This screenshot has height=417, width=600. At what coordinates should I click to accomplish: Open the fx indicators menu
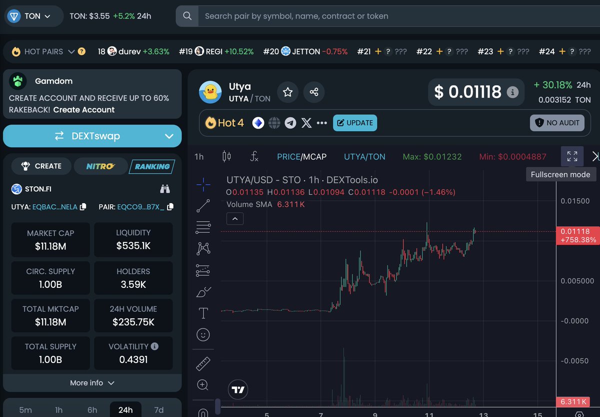[x=254, y=157]
